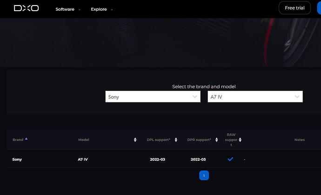Click the Sony brand cell
Viewport: 321px width, 195px height.
(17, 159)
